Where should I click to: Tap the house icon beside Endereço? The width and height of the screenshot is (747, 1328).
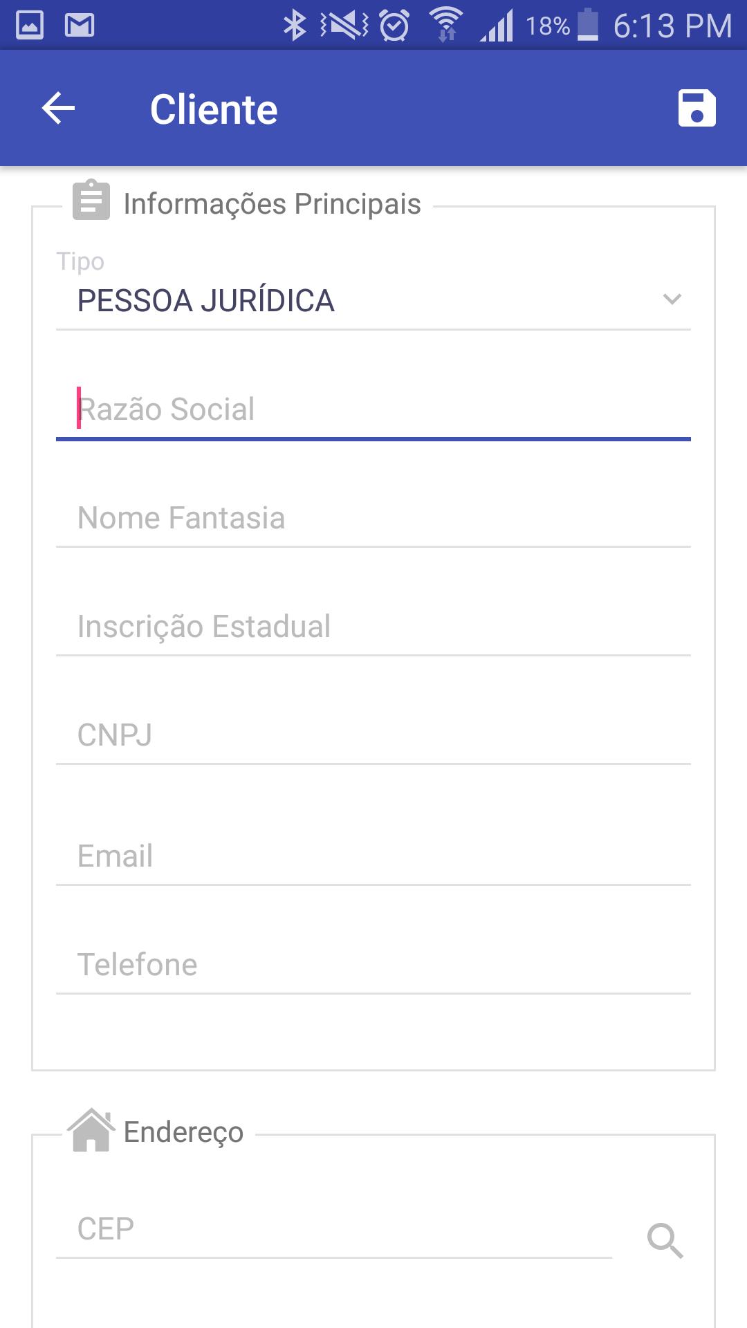pyautogui.click(x=91, y=1130)
